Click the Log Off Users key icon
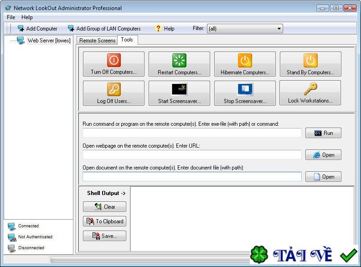The width and height of the screenshot is (361, 267). (x=114, y=89)
